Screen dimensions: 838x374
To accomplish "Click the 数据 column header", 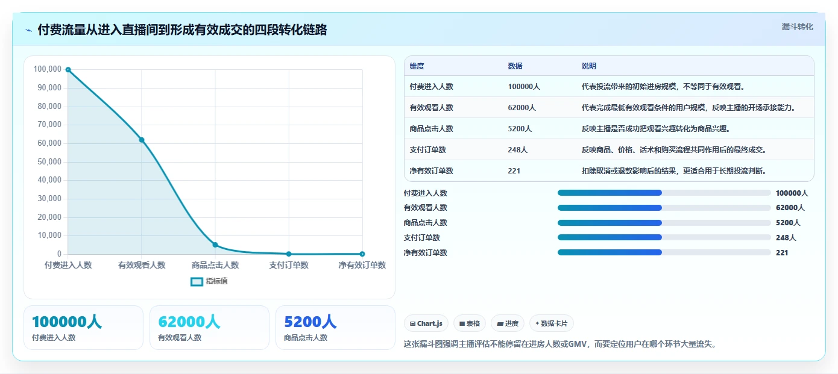I will coord(515,66).
